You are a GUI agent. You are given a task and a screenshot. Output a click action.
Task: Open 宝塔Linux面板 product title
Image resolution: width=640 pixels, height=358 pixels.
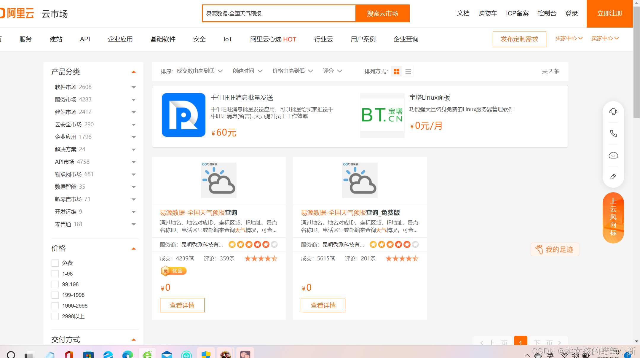430,98
